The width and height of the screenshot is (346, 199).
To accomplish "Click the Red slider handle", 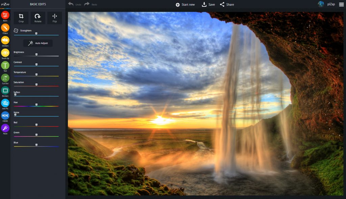I will [x=36, y=125].
